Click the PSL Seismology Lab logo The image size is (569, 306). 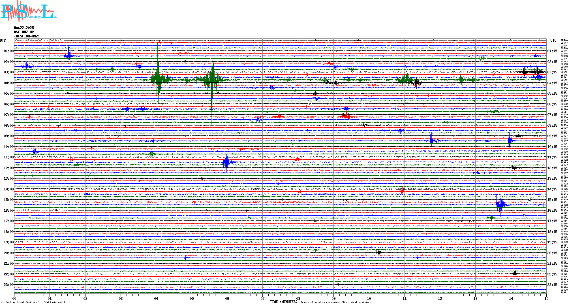(x=28, y=11)
